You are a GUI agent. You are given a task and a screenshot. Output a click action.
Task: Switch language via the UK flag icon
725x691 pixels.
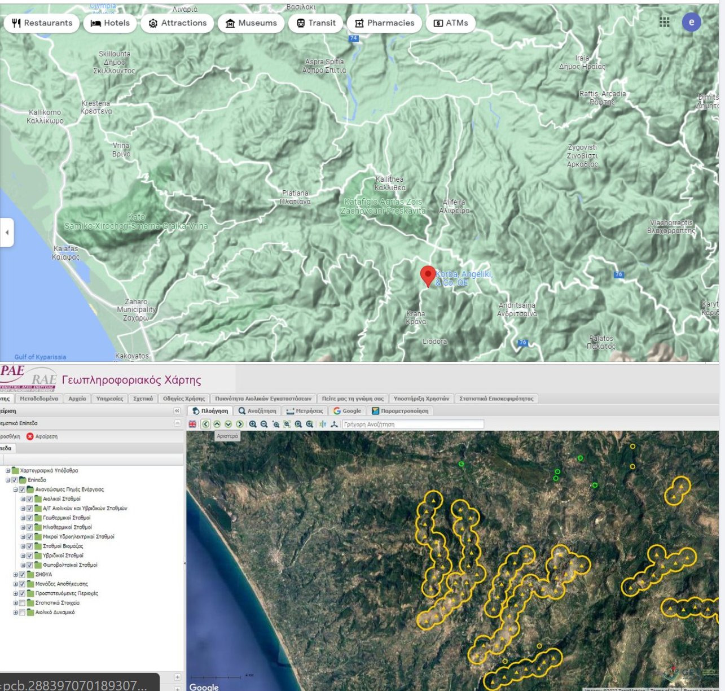pyautogui.click(x=192, y=424)
